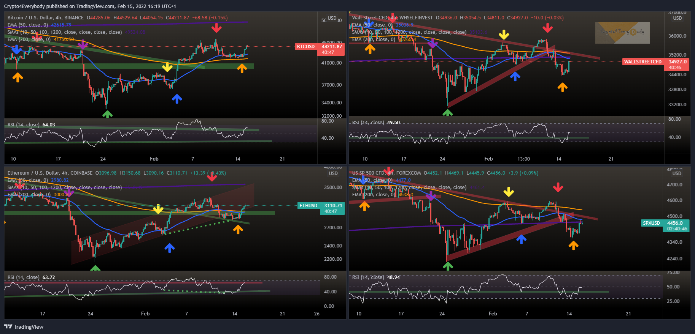Click the 25.00 RSI axis label
Image resolution: width=695 pixels, height=334 pixels.
click(673, 301)
